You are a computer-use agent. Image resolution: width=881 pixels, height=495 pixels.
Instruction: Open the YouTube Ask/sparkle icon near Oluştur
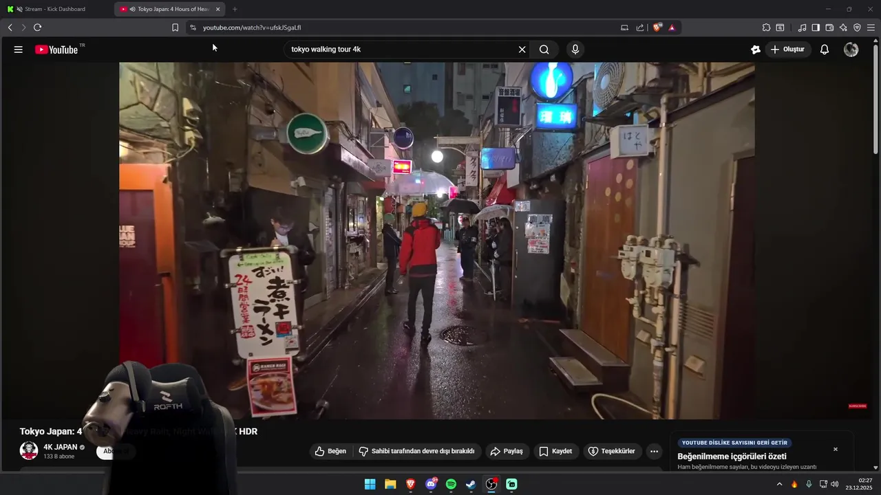pyautogui.click(x=755, y=49)
